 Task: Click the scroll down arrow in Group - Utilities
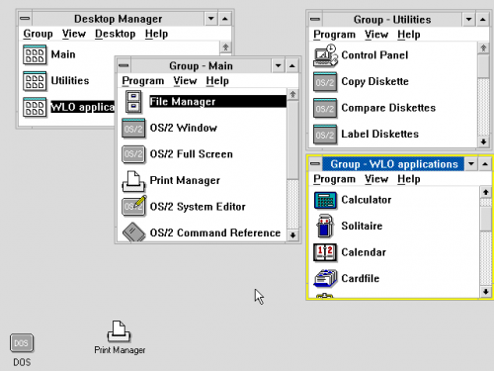[x=483, y=141]
